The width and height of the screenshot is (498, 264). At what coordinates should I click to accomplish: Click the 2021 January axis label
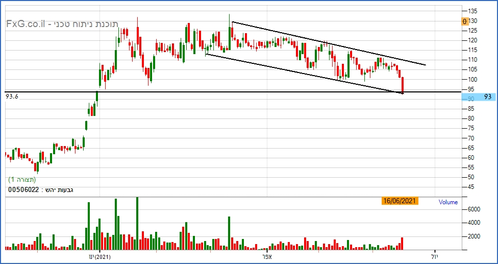click(x=99, y=257)
